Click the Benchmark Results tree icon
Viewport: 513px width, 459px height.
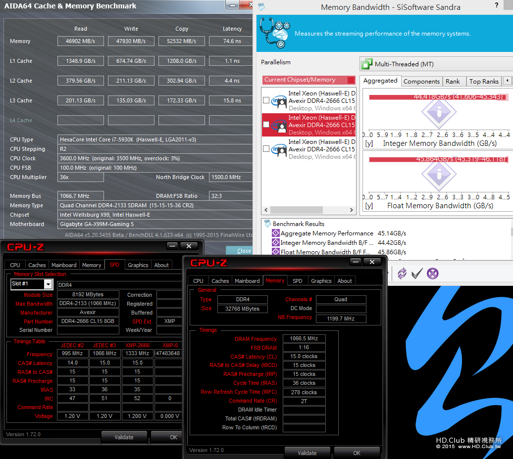click(267, 224)
